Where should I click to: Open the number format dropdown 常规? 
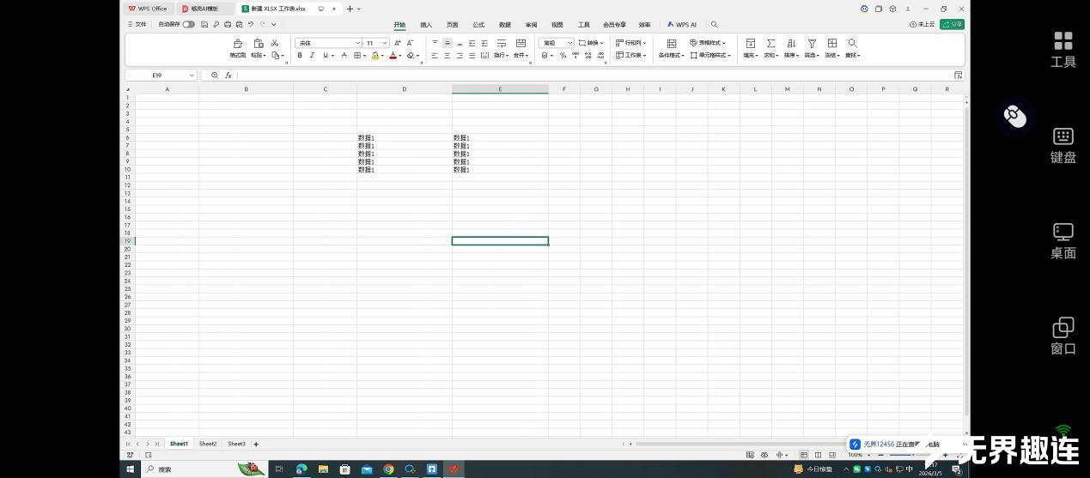click(569, 43)
